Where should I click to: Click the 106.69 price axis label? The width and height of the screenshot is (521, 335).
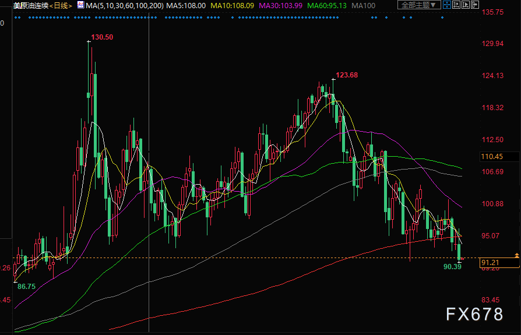pyautogui.click(x=493, y=172)
